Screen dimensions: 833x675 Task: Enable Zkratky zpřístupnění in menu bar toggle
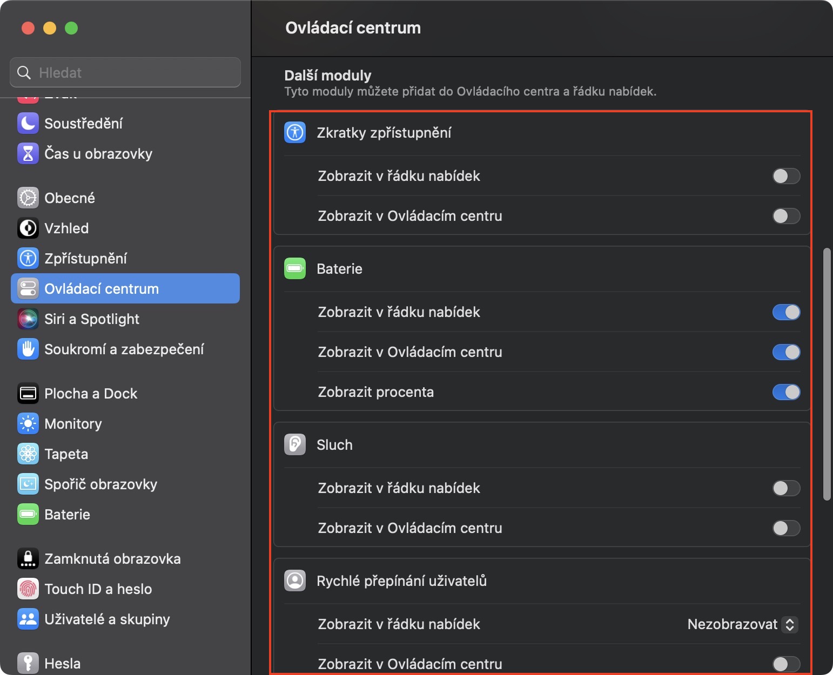[786, 176]
